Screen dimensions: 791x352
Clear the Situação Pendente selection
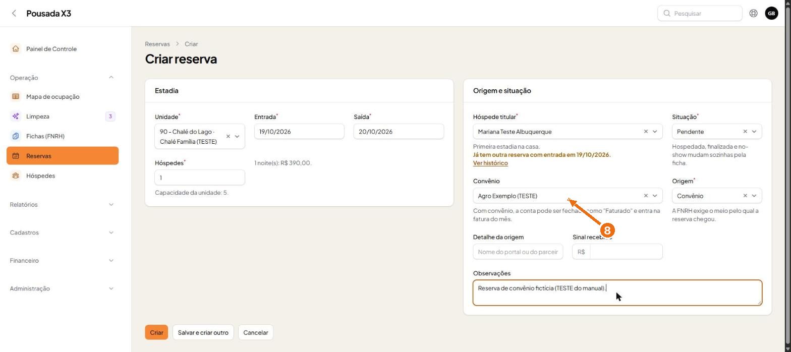coord(745,132)
